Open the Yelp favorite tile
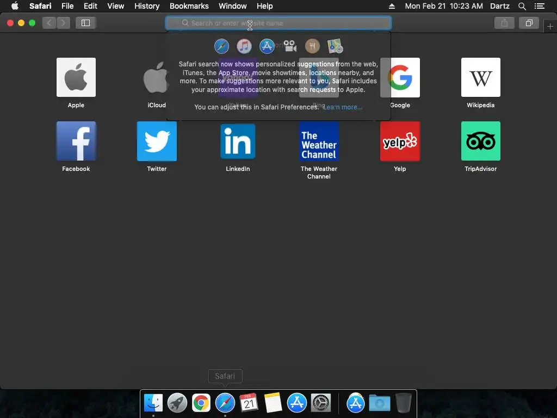Screen dimensions: 557x418 pos(400,141)
